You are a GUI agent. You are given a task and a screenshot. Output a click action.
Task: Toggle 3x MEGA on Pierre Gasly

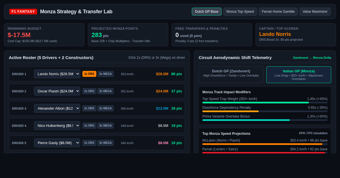coord(105,143)
